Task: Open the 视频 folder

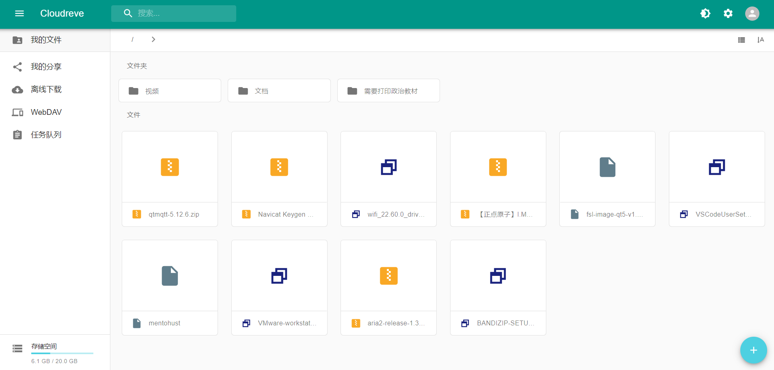Action: (170, 90)
